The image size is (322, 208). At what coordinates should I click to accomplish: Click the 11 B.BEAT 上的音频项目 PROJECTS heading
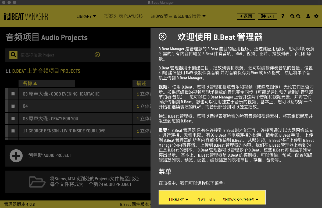point(43,71)
